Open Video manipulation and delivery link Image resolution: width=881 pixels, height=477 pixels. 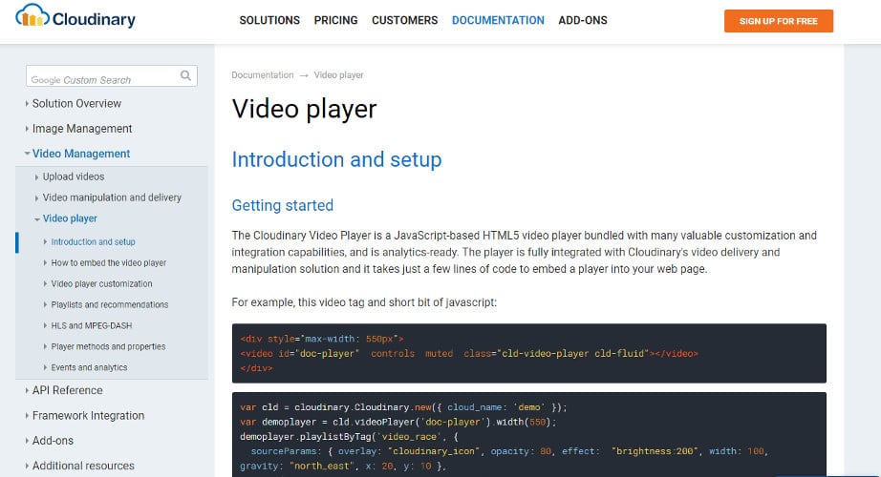[112, 197]
